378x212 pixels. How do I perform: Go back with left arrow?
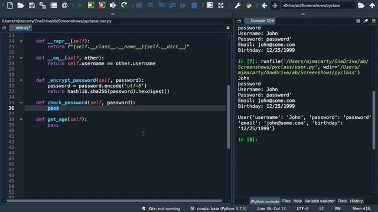(x=265, y=5)
